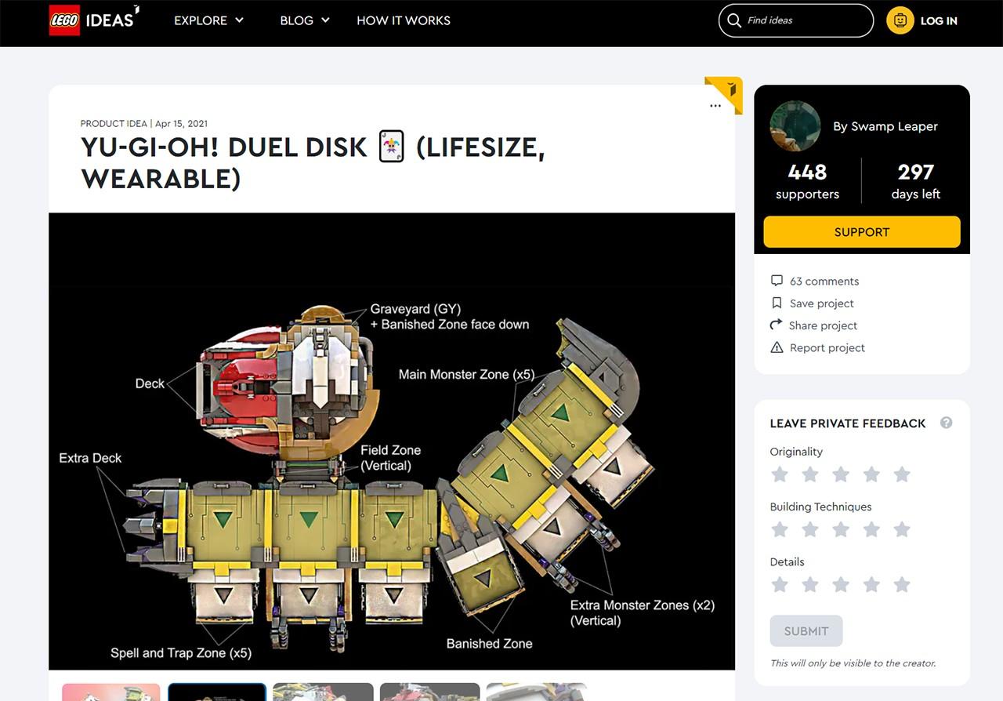Click the yellow minifigure login avatar
This screenshot has height=701, width=1003.
click(900, 20)
